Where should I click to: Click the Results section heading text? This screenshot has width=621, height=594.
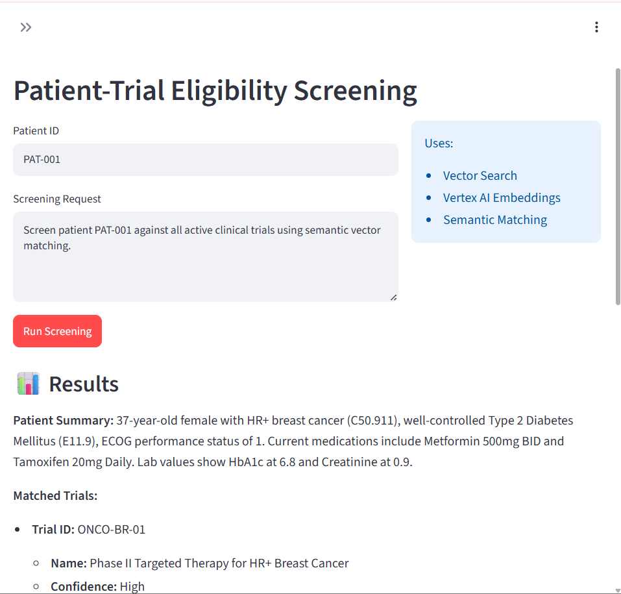[x=84, y=384]
